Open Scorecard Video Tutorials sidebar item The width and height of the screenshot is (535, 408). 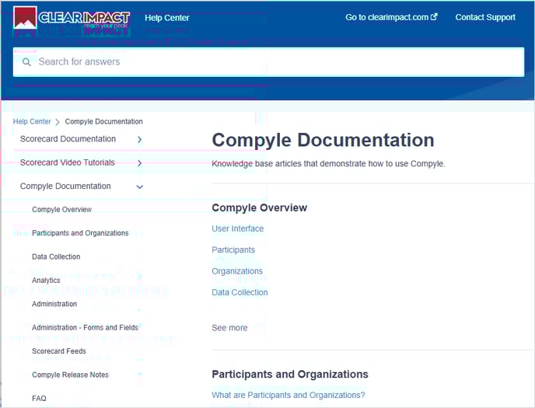[67, 162]
